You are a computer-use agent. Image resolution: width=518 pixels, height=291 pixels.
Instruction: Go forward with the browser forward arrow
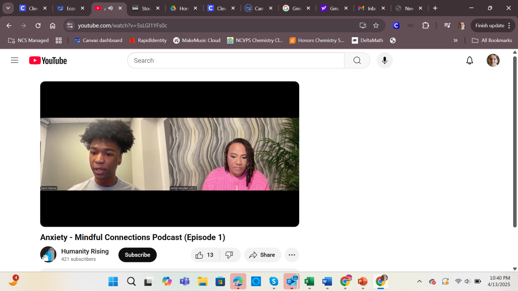click(x=23, y=25)
